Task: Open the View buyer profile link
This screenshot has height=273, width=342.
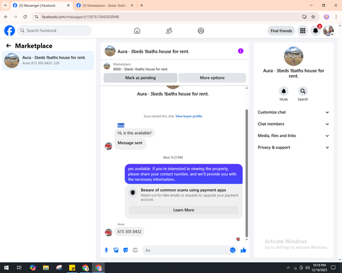Action: click(x=189, y=116)
